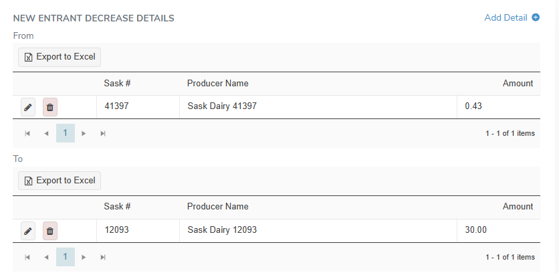Select page 1 in From grid pager
This screenshot has width=559, height=273.
point(65,133)
